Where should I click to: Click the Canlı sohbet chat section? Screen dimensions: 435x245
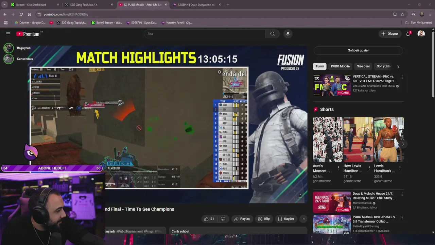[238, 231]
